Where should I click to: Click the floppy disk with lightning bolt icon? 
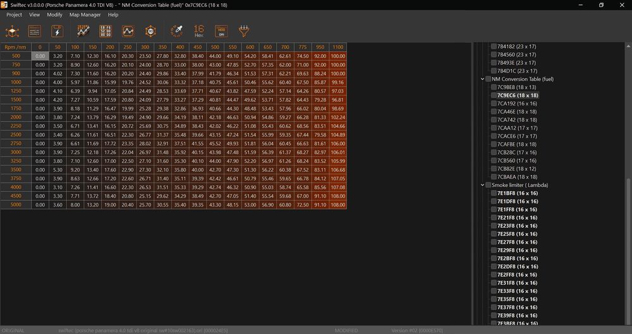pyautogui.click(x=58, y=31)
